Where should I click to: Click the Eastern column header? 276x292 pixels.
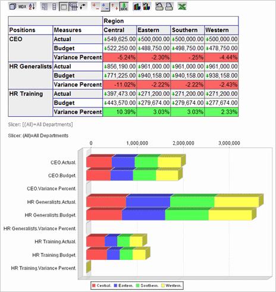pyautogui.click(x=153, y=30)
